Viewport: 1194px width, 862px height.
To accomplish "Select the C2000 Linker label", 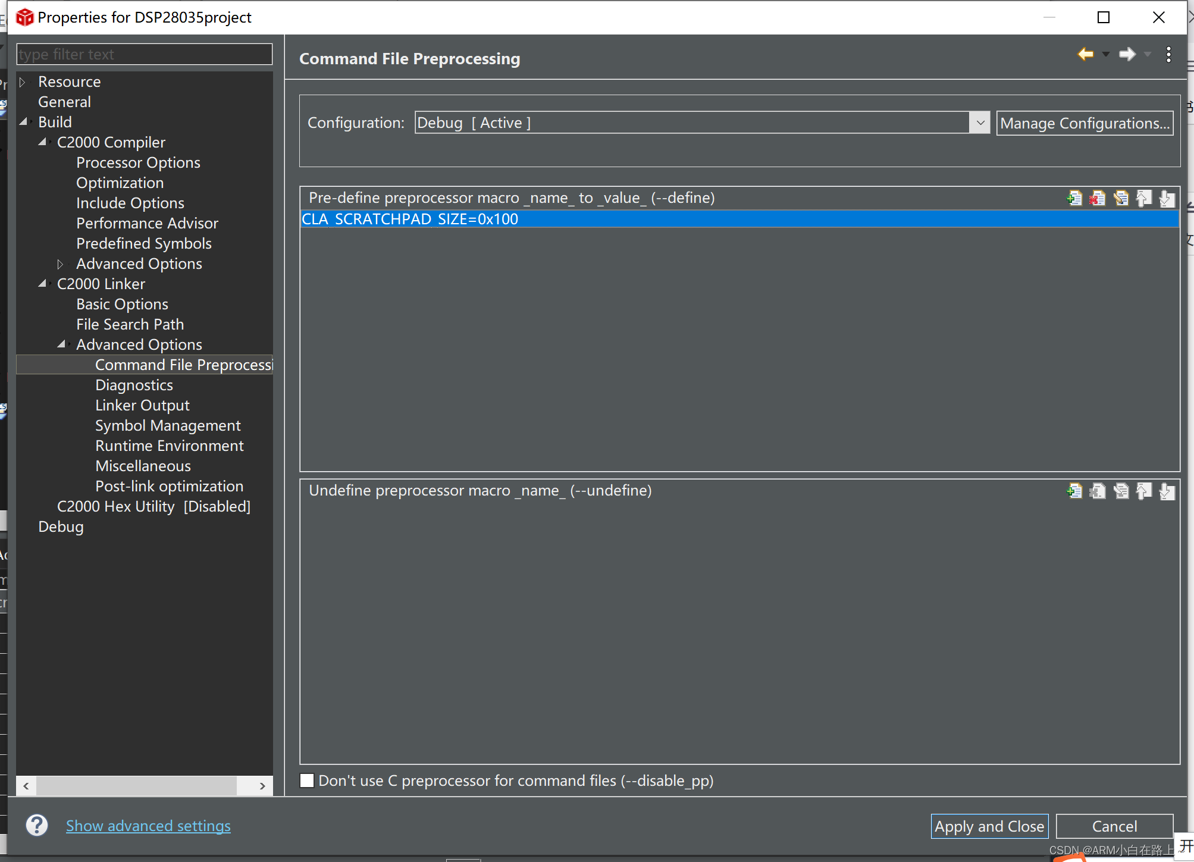I will pos(101,284).
